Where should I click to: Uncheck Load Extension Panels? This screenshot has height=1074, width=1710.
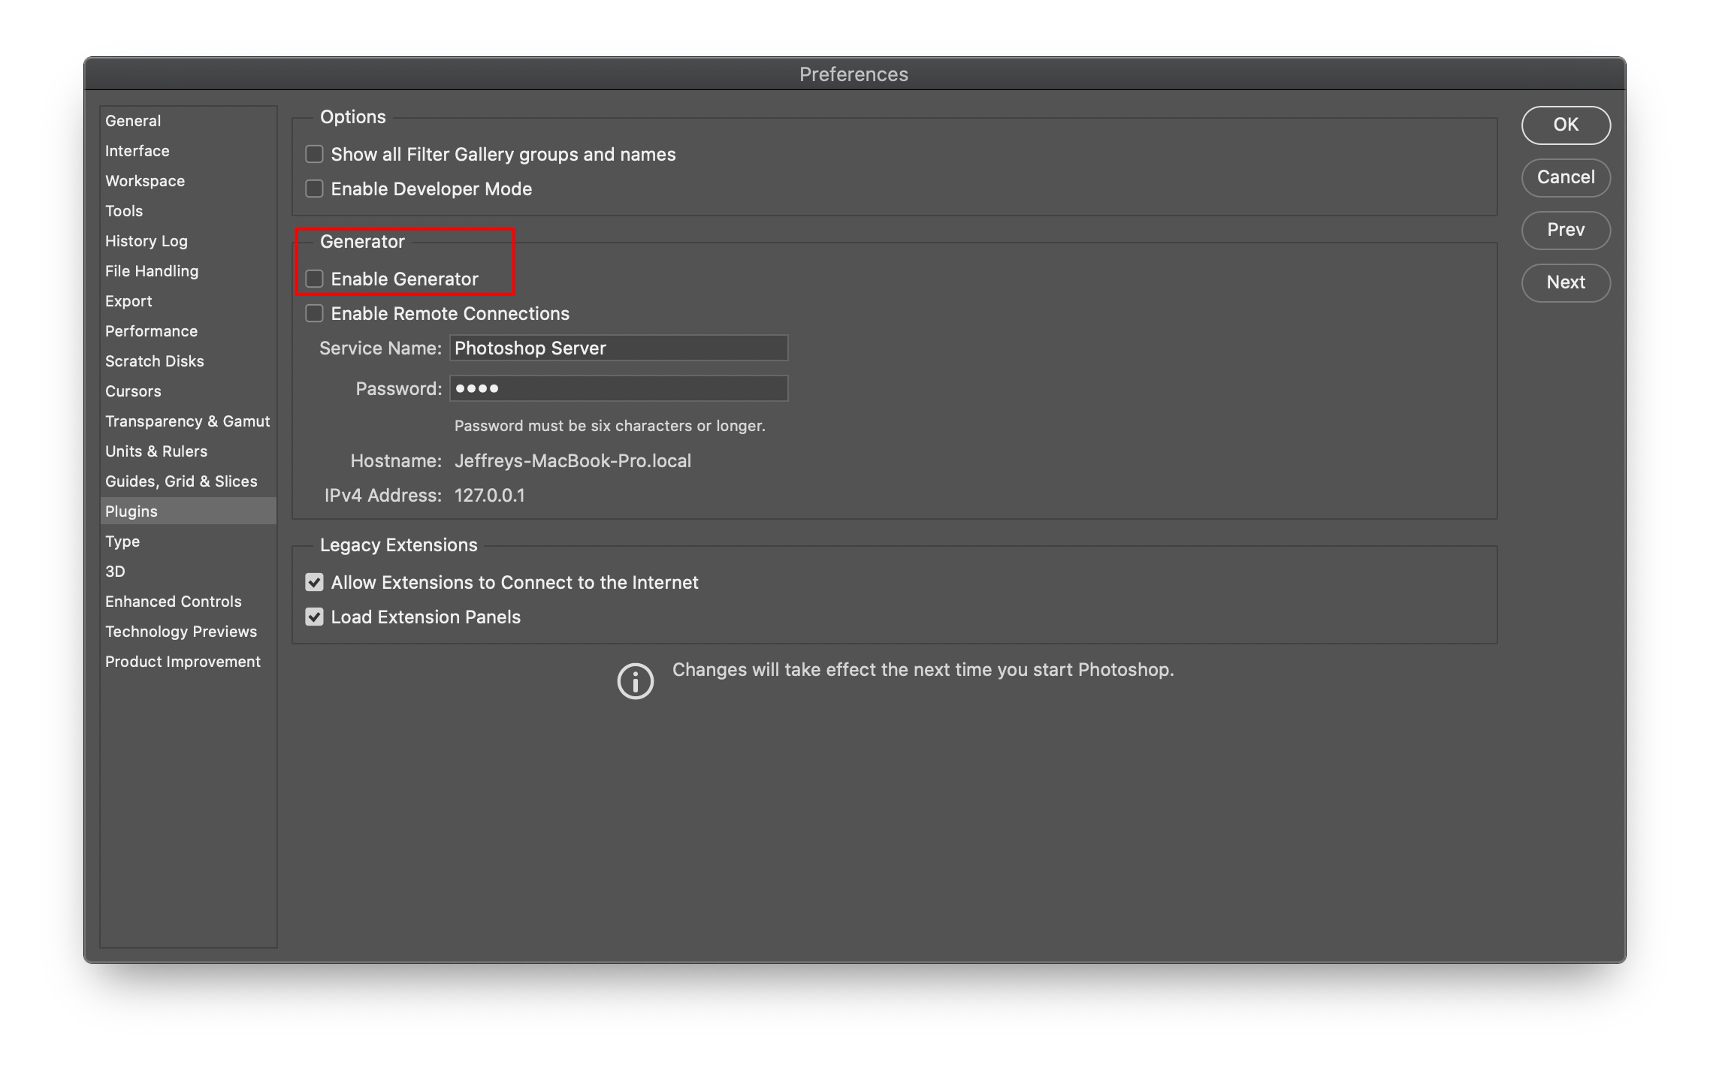pos(314,617)
